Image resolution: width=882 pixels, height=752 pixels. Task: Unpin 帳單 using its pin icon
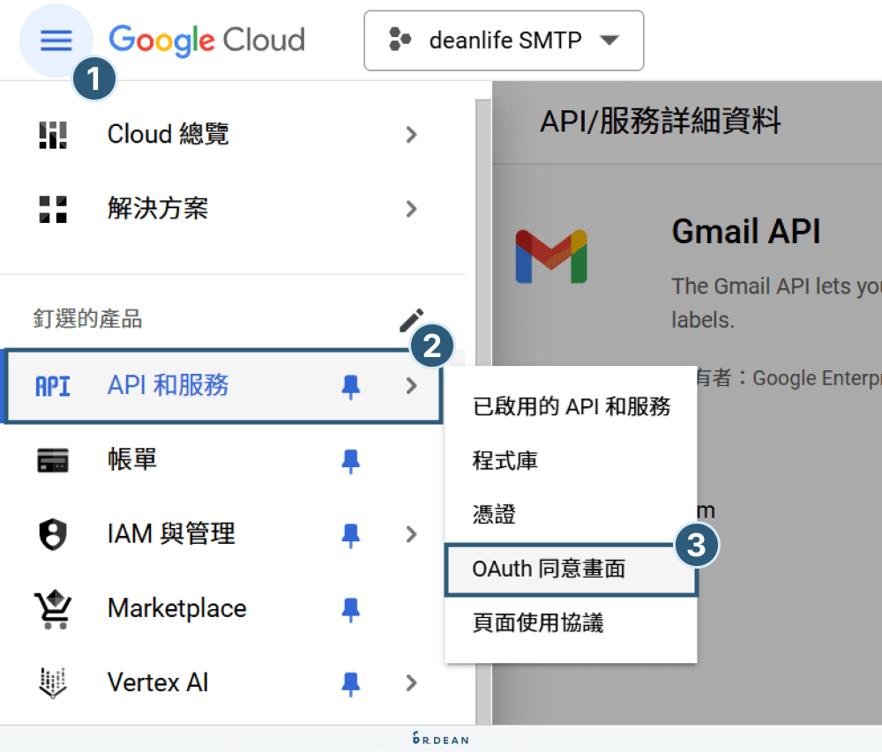[351, 459]
